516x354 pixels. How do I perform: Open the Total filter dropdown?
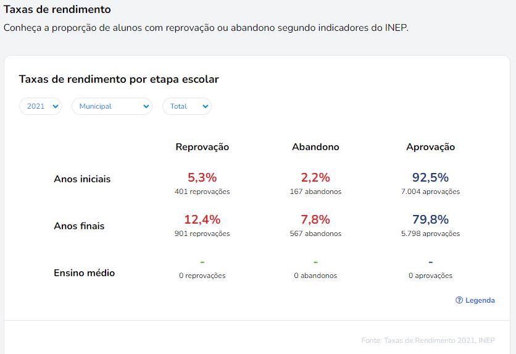(186, 106)
